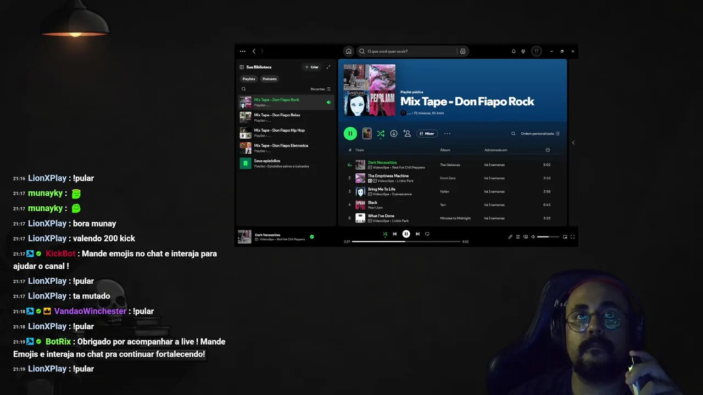Screen dimensions: 703x395
Task: Open the 'From Zero' album link
Action: [448, 178]
